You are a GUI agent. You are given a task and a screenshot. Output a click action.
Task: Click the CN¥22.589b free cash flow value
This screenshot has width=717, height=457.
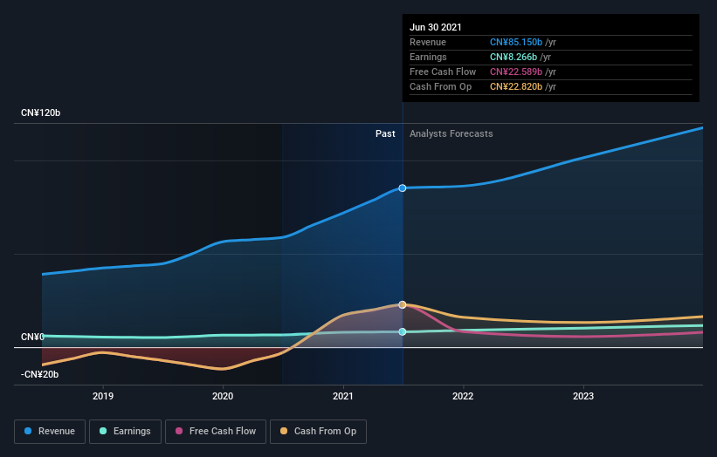pos(516,72)
